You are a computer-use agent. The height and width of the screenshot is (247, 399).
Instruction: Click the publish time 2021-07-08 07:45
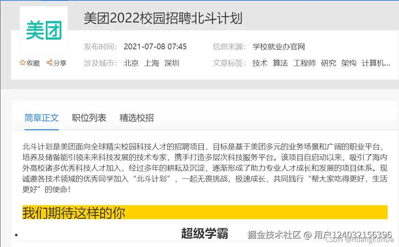pyautogui.click(x=155, y=46)
